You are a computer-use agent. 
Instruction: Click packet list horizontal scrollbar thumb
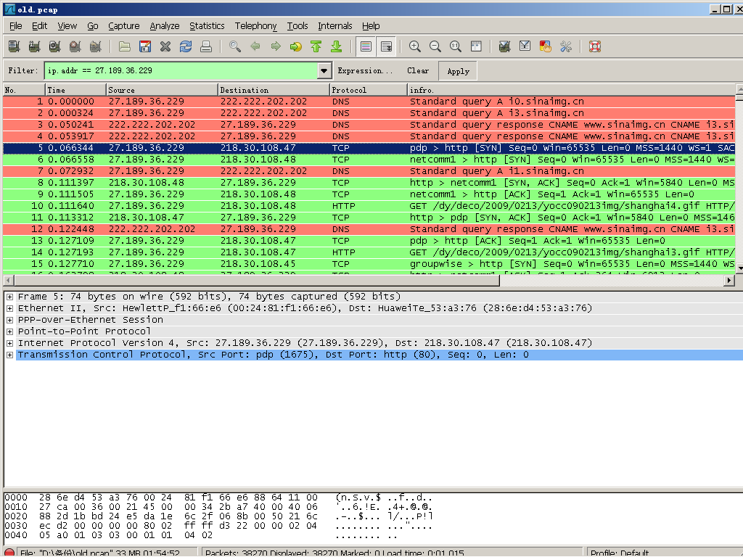pyautogui.click(x=256, y=281)
